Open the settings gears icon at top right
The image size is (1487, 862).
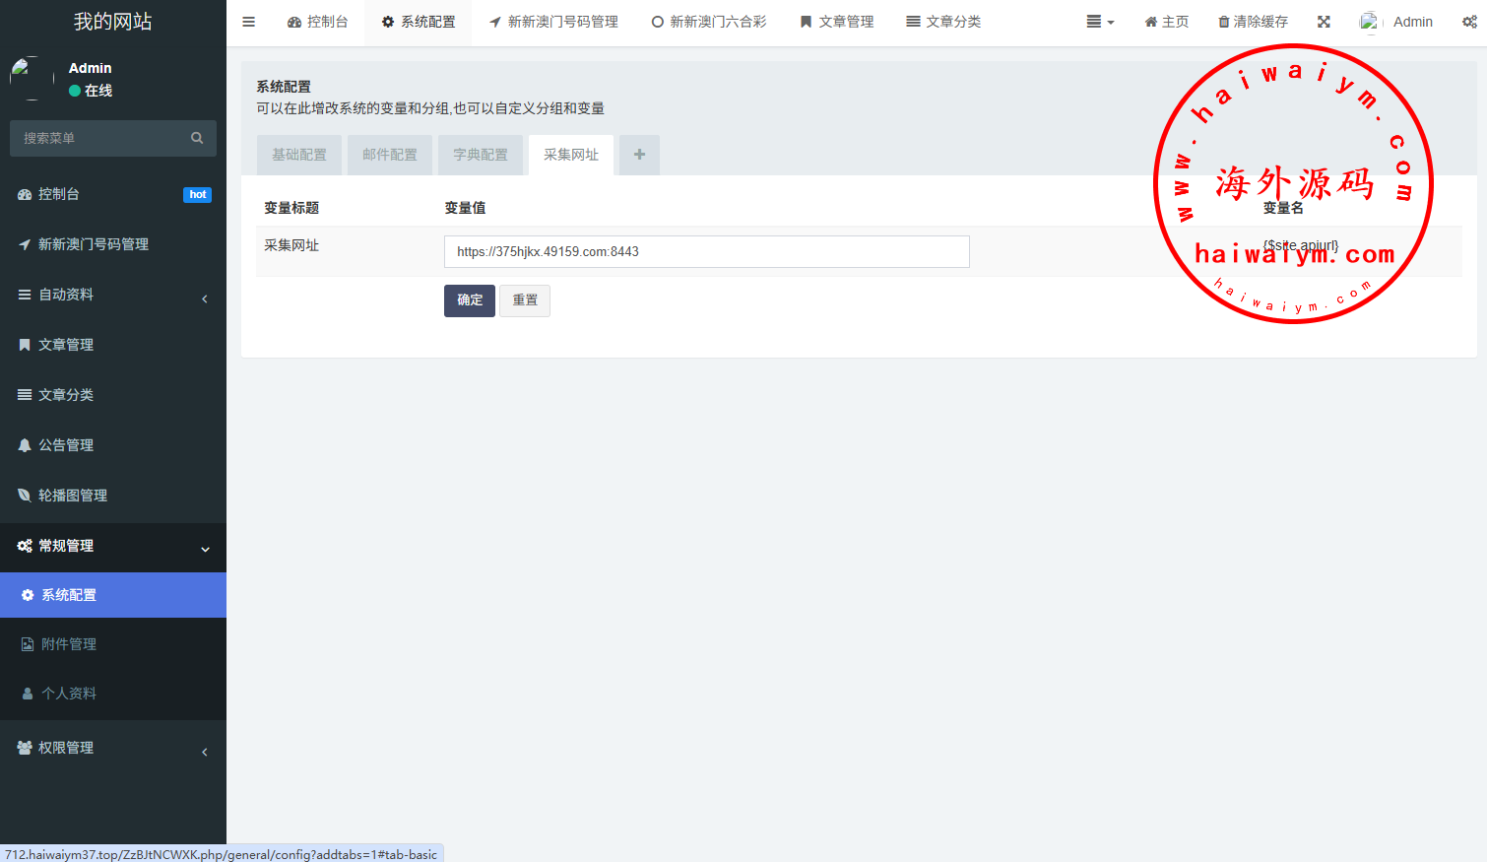point(1468,22)
